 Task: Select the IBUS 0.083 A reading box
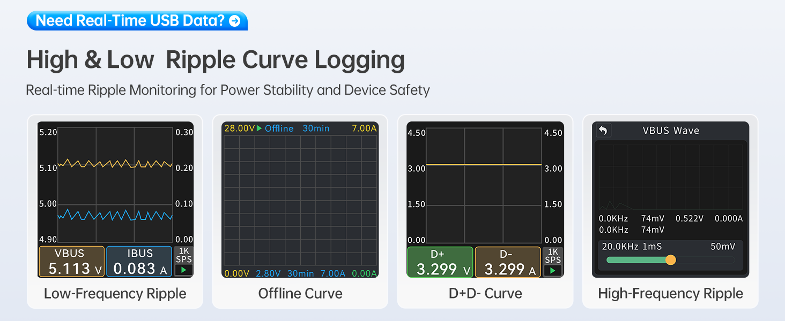tap(139, 262)
